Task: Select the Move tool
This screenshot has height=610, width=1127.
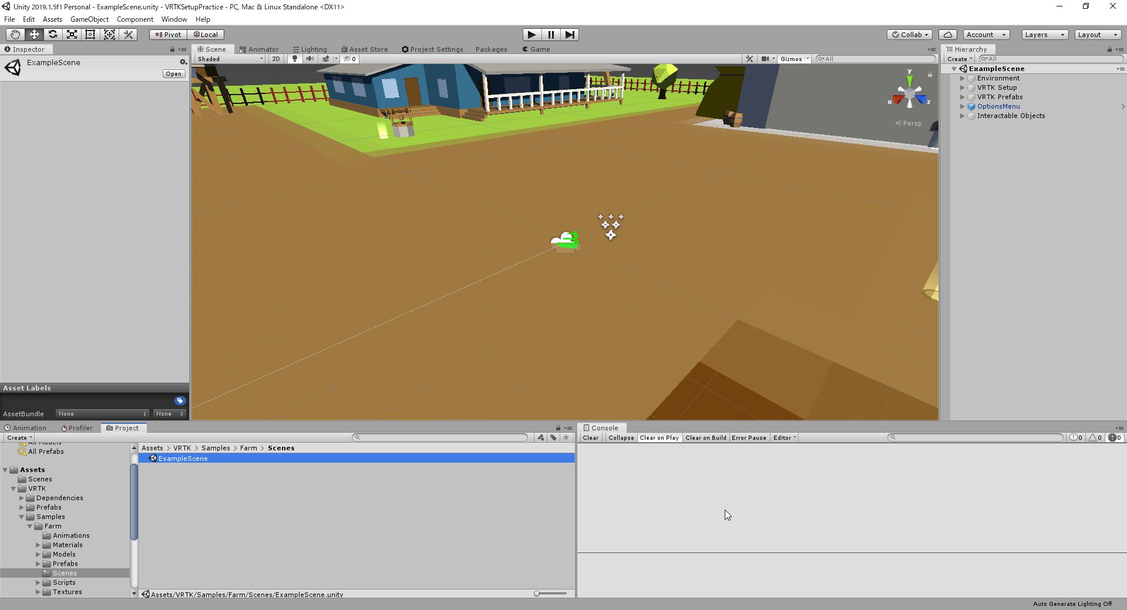Action: pos(34,35)
